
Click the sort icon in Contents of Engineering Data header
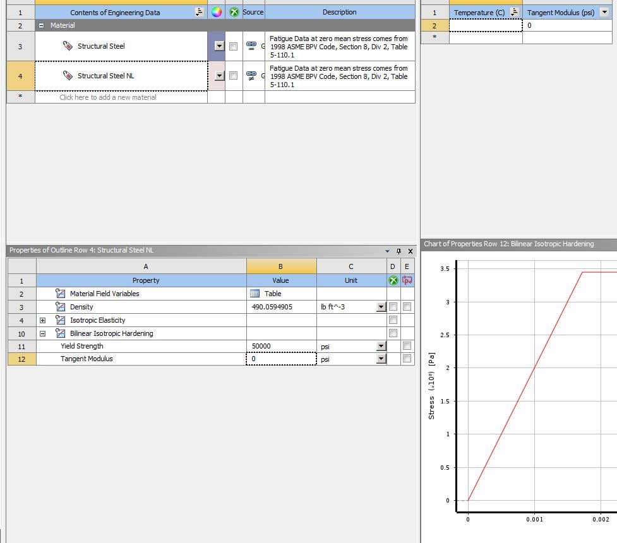(x=199, y=12)
